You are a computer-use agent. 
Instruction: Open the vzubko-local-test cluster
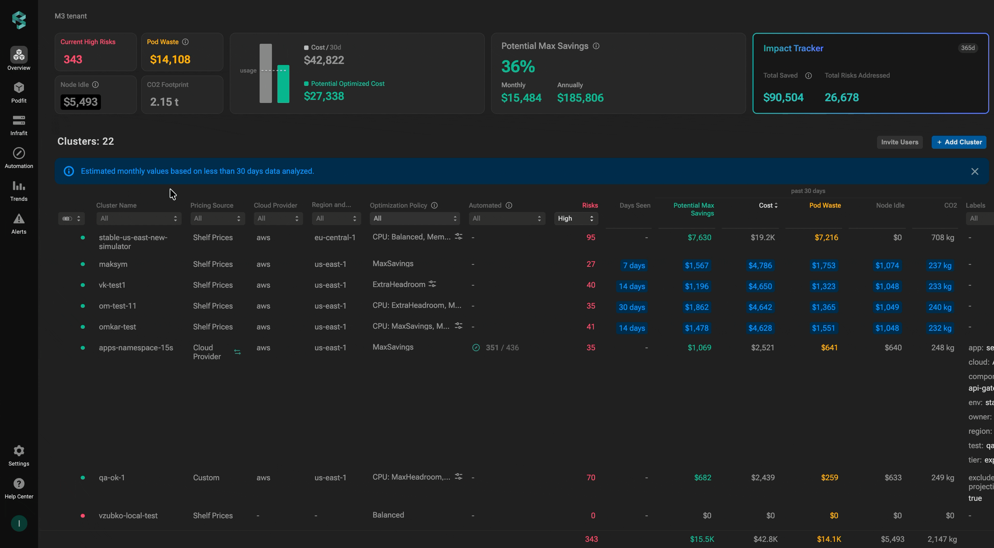click(128, 516)
